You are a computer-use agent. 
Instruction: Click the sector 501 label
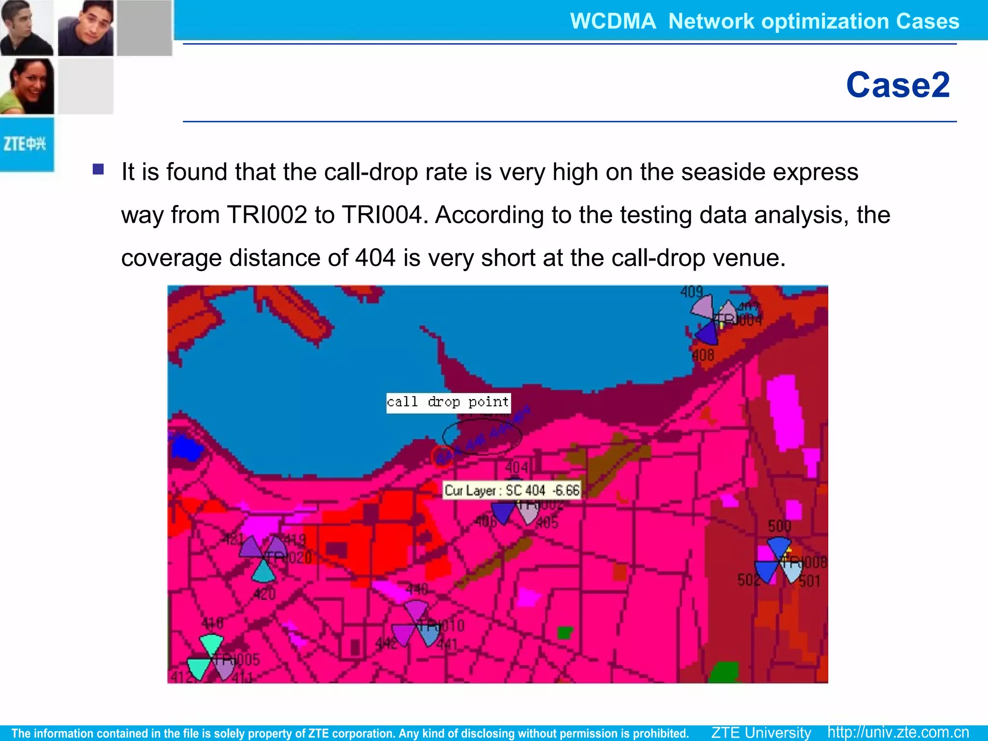[809, 581]
